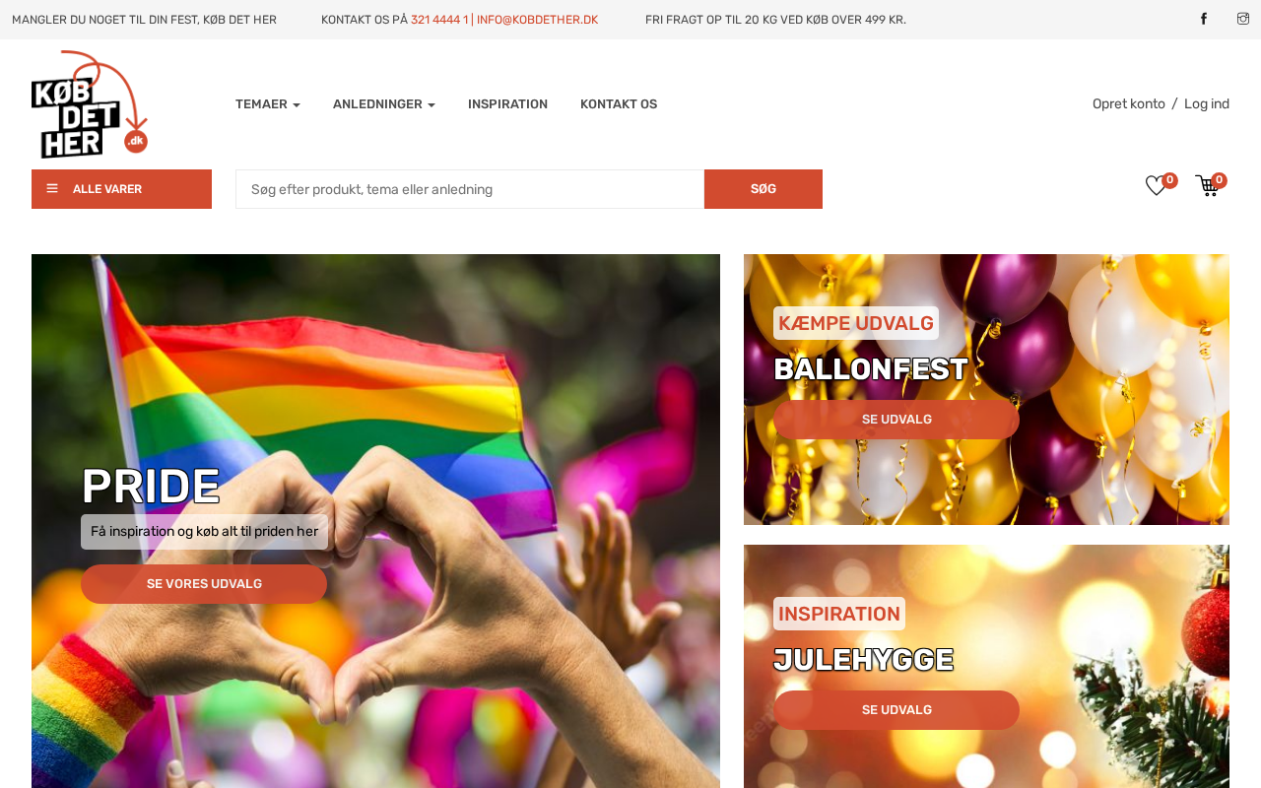
Task: Click Se Vores Udvalg on Pride banner
Action: [x=204, y=584]
